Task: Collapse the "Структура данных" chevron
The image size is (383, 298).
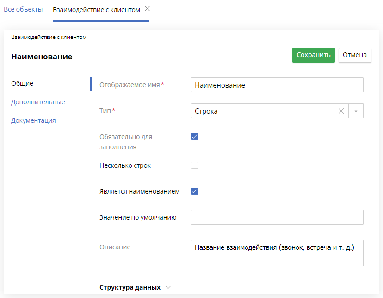Action: [167, 287]
